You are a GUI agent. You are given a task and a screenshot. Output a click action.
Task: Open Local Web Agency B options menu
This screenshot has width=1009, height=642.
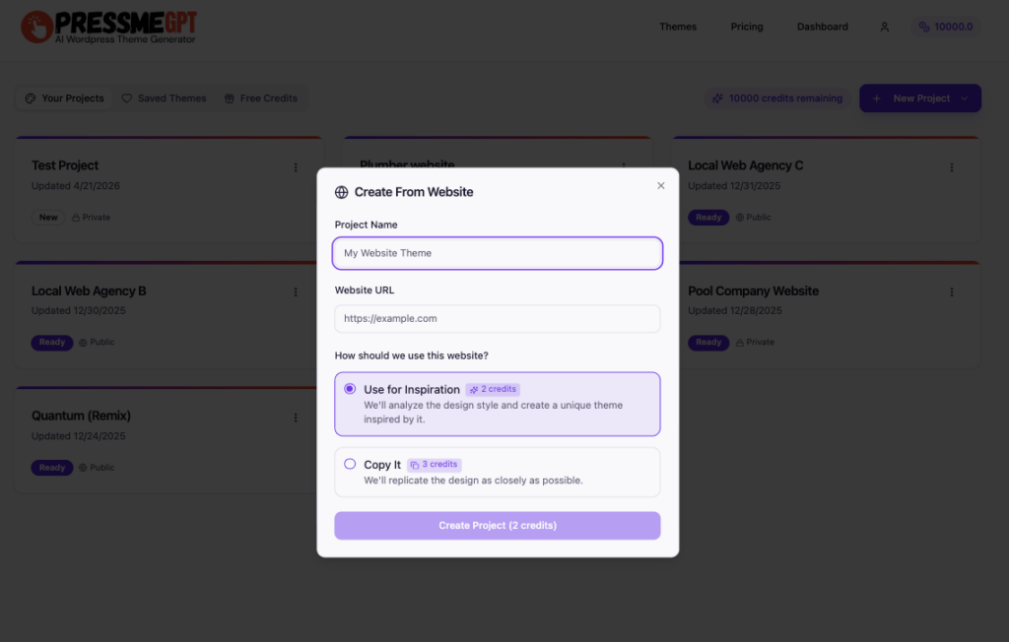point(296,292)
